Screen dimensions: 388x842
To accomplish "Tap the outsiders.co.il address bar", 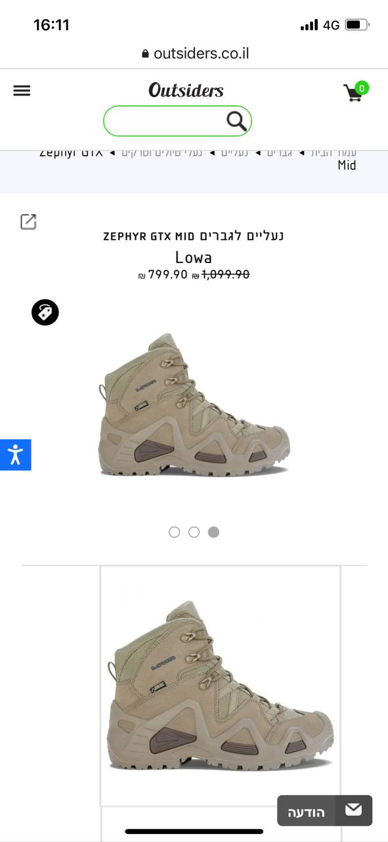I will click(195, 54).
